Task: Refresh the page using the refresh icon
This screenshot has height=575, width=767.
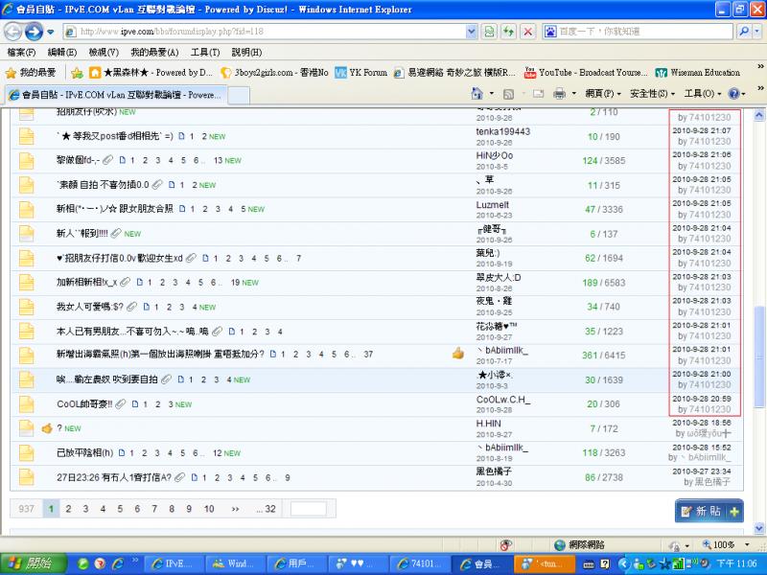Action: click(x=508, y=32)
